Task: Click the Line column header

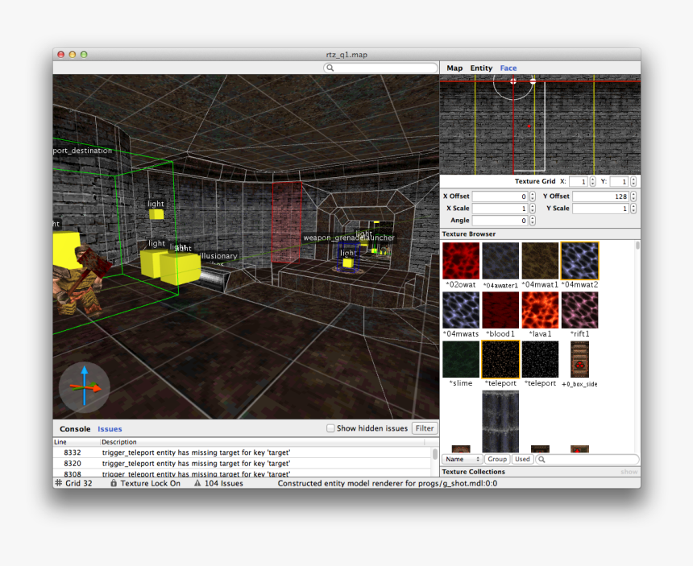Action: pos(76,442)
